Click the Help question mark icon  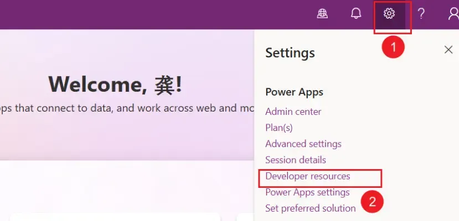tap(421, 14)
